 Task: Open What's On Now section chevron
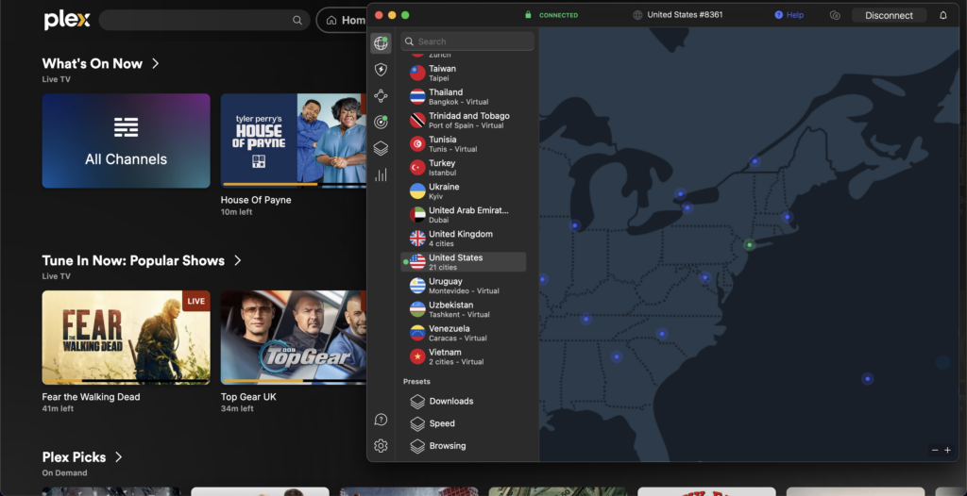point(156,63)
